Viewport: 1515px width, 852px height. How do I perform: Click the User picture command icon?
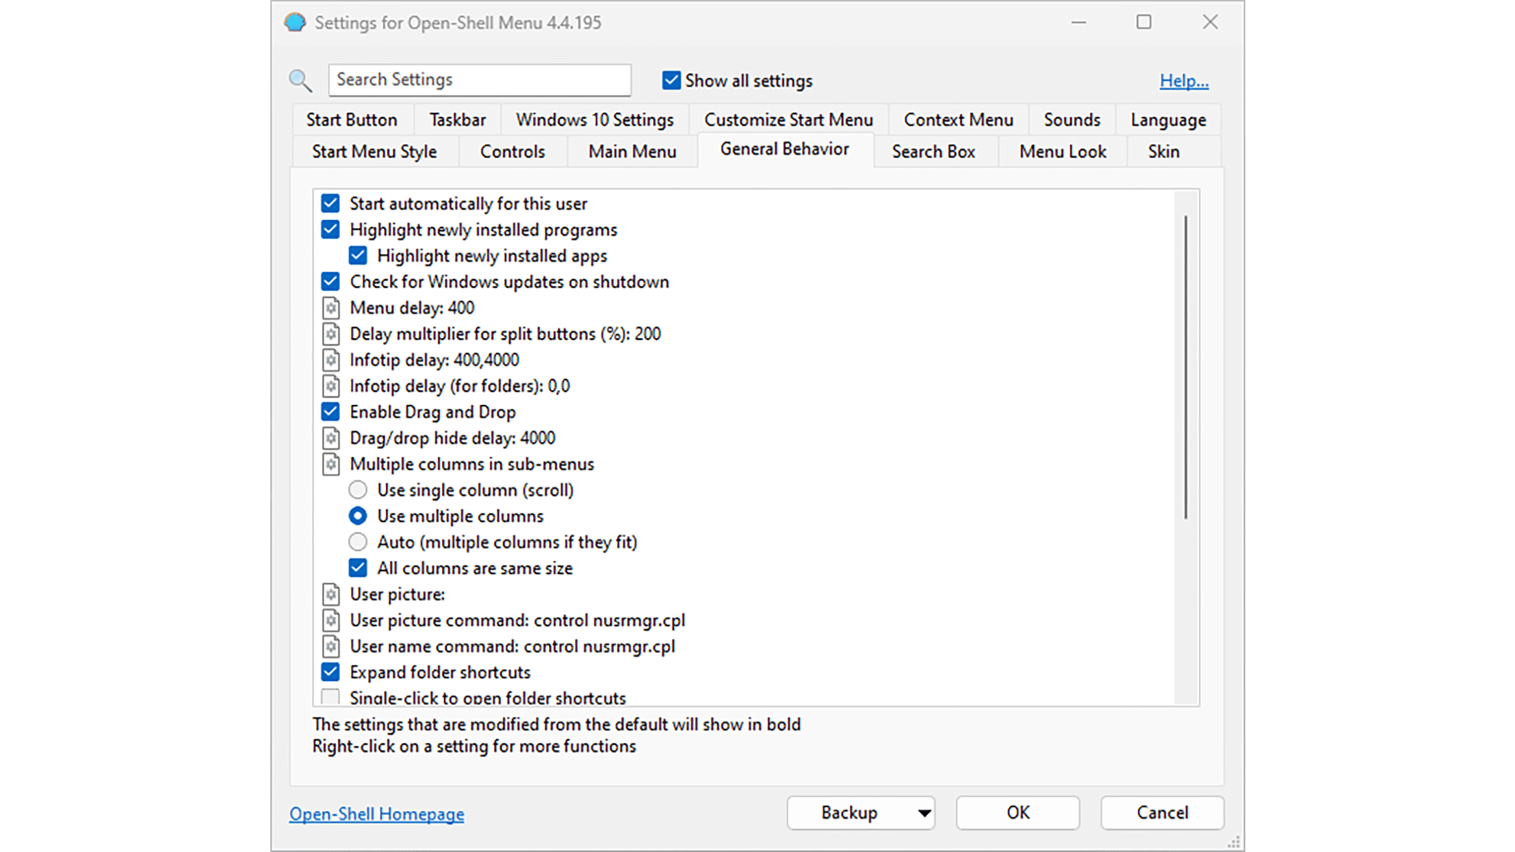click(331, 620)
